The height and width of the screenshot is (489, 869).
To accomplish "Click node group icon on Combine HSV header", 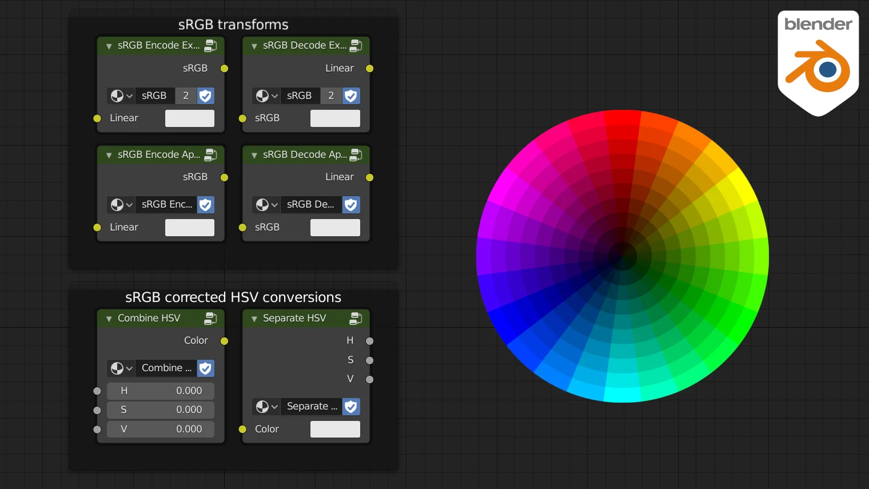I will [210, 319].
